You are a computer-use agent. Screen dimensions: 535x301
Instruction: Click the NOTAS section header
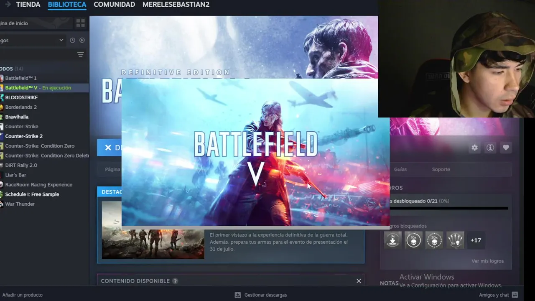389,283
